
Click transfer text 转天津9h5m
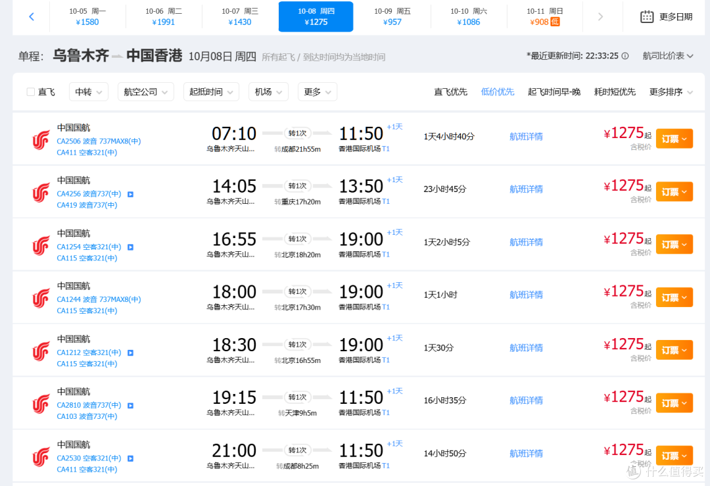coord(298,413)
